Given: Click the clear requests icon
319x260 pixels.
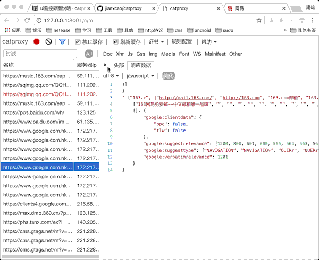Looking at the screenshot, I should coord(49,41).
